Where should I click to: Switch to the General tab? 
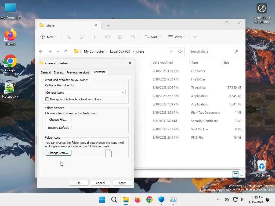(x=46, y=72)
